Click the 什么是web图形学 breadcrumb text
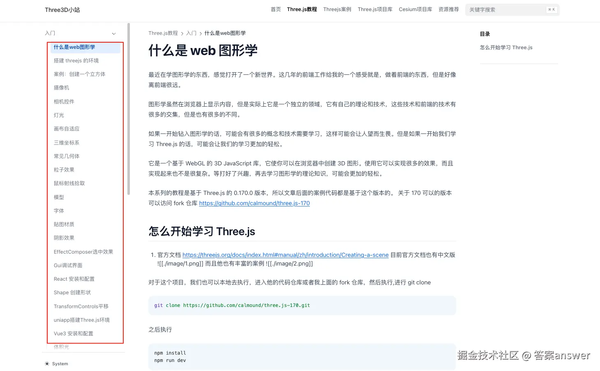This screenshot has height=371, width=600. (x=225, y=33)
